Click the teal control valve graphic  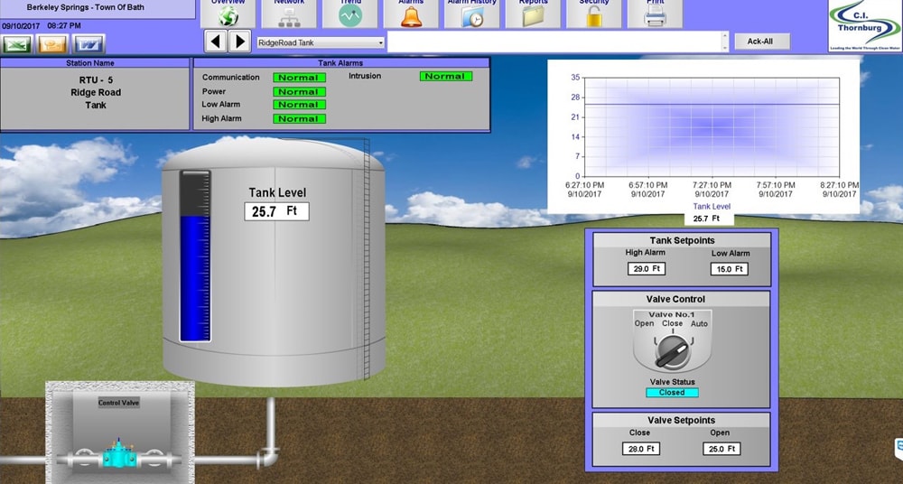(x=120, y=454)
